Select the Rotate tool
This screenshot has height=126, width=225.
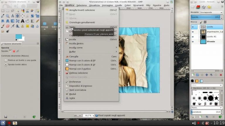click(33, 16)
